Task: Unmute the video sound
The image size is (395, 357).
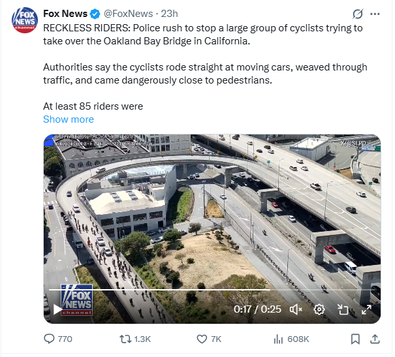Action: (x=296, y=309)
